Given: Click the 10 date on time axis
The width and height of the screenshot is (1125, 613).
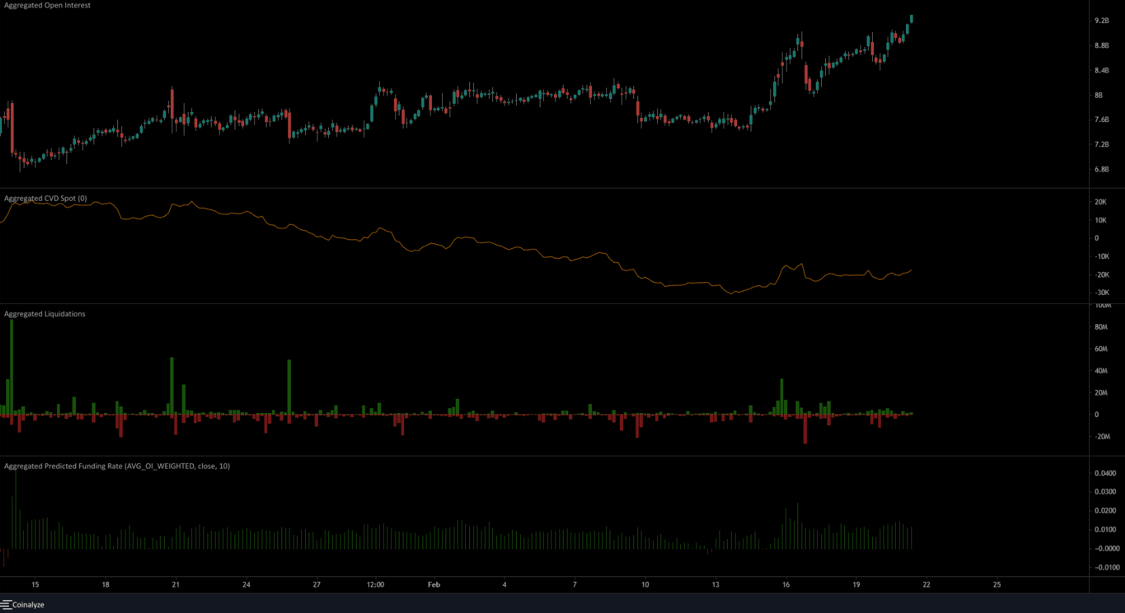Looking at the screenshot, I should click(645, 585).
